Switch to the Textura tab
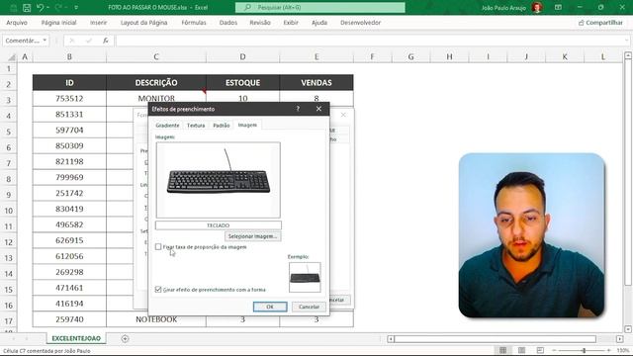Image resolution: width=633 pixels, height=356 pixels. pyautogui.click(x=196, y=126)
